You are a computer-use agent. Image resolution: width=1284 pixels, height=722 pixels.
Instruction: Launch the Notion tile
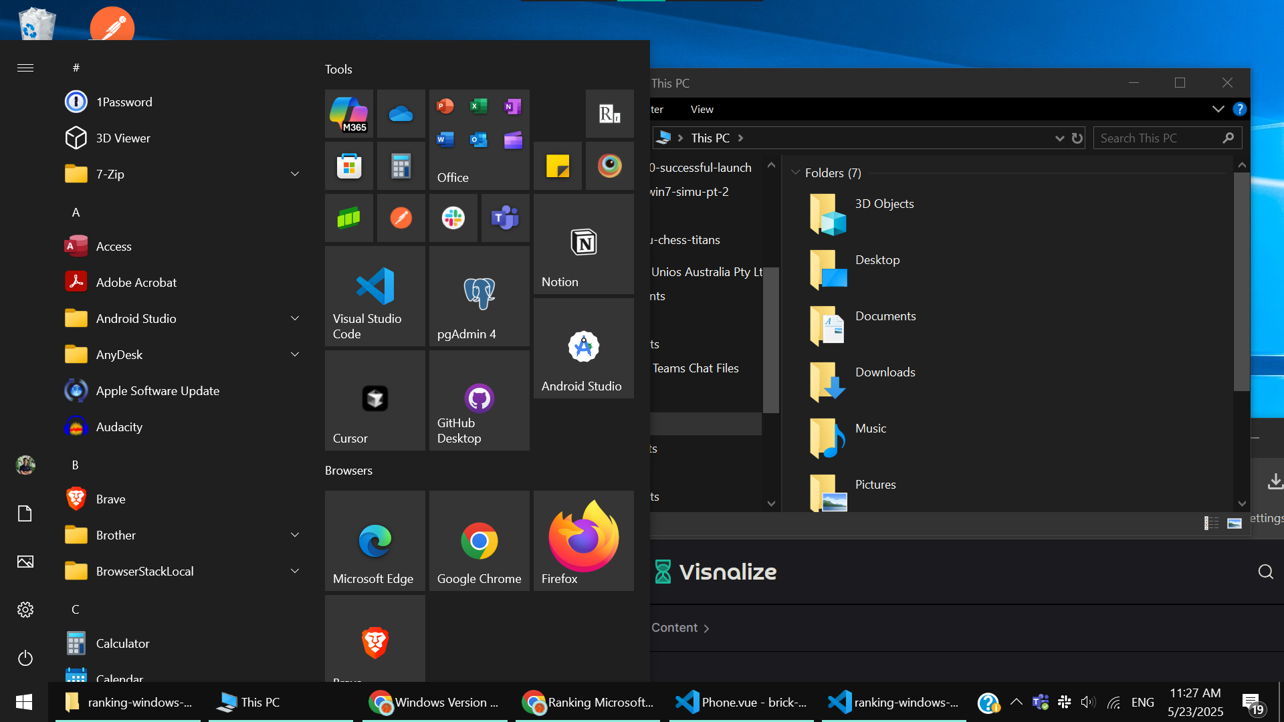[584, 244]
